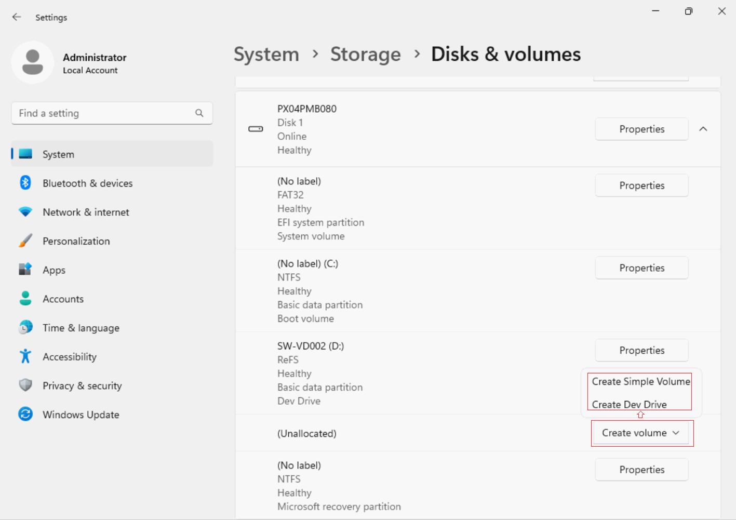The width and height of the screenshot is (736, 520).
Task: Go to Personalization settings
Action: coord(76,241)
